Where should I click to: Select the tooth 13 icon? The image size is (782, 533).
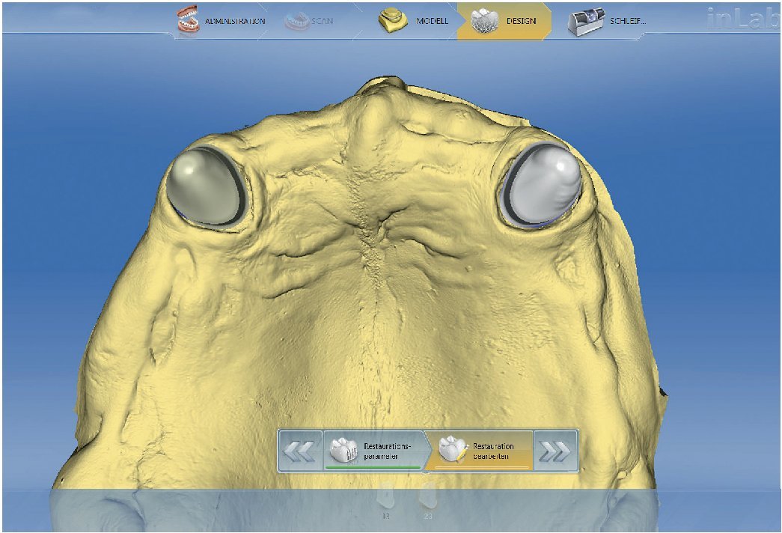[387, 498]
